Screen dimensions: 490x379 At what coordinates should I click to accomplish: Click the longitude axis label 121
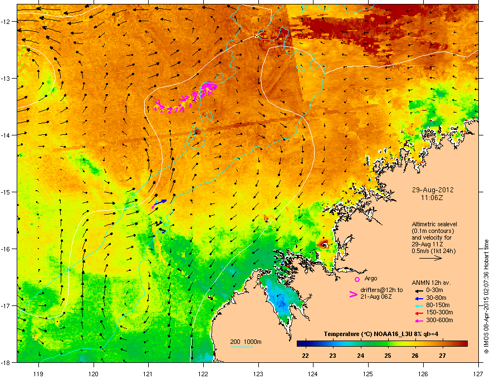[x=148, y=373]
